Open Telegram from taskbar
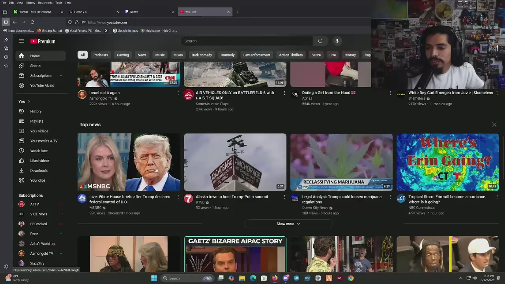 click(x=296, y=278)
